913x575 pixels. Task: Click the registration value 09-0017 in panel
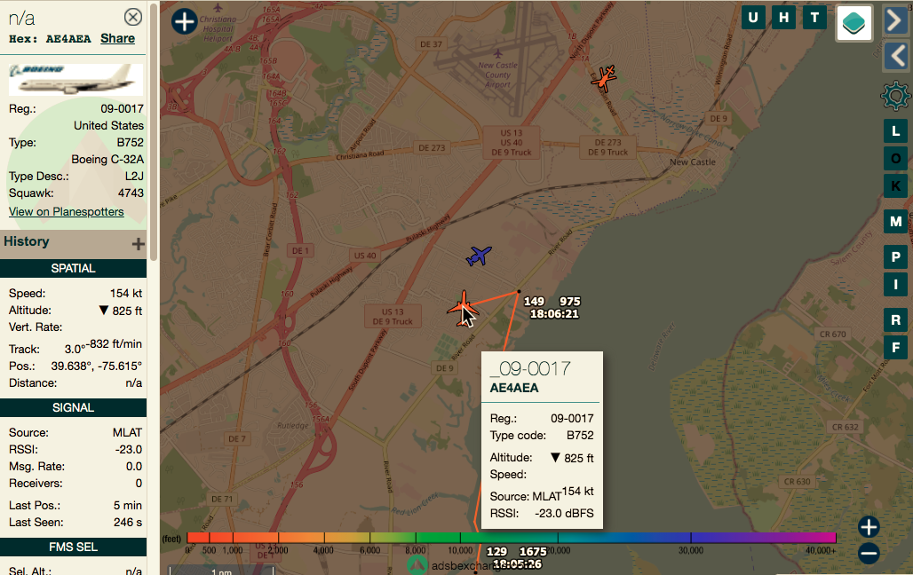click(122, 109)
